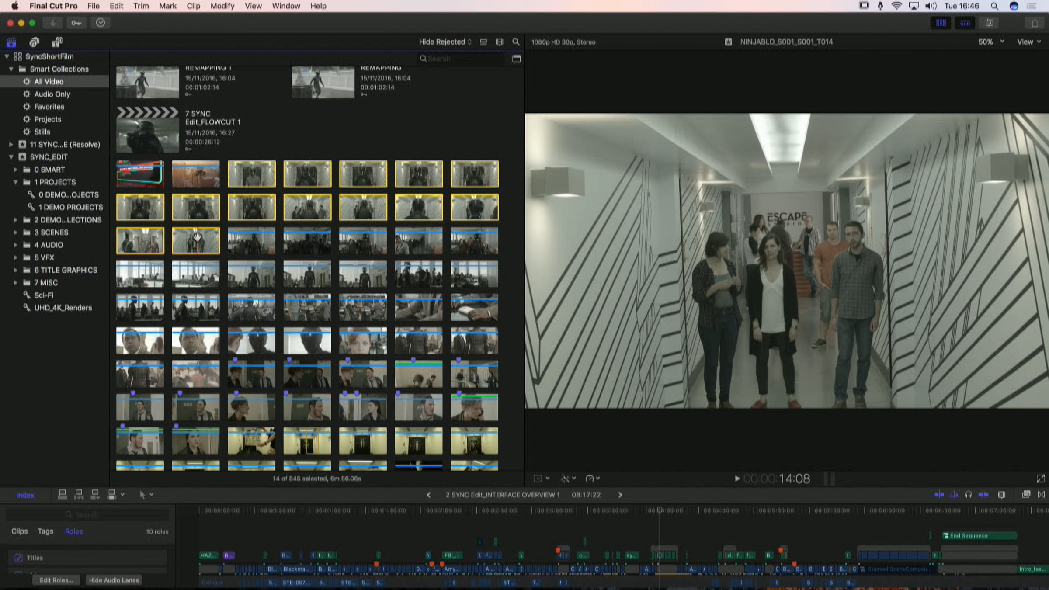Toggle timeline snapping button
The image size is (1049, 590).
click(983, 495)
